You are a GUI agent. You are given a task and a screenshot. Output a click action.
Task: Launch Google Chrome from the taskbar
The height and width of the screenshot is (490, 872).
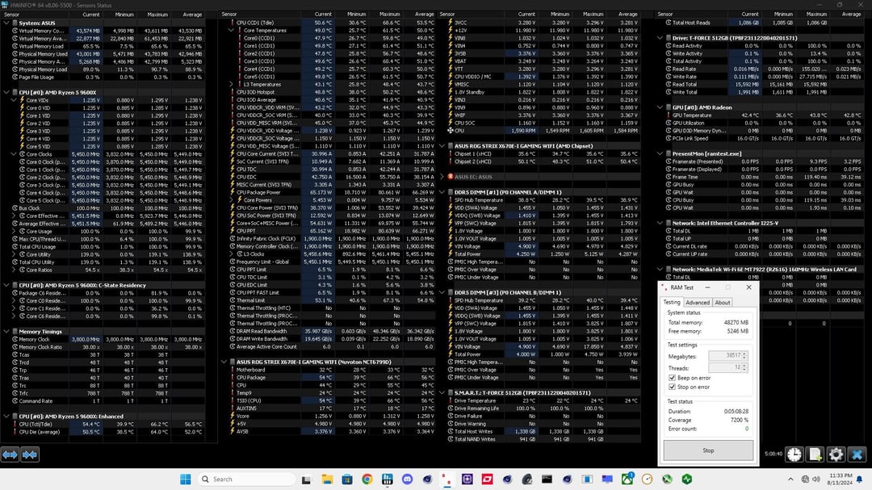pos(367,479)
